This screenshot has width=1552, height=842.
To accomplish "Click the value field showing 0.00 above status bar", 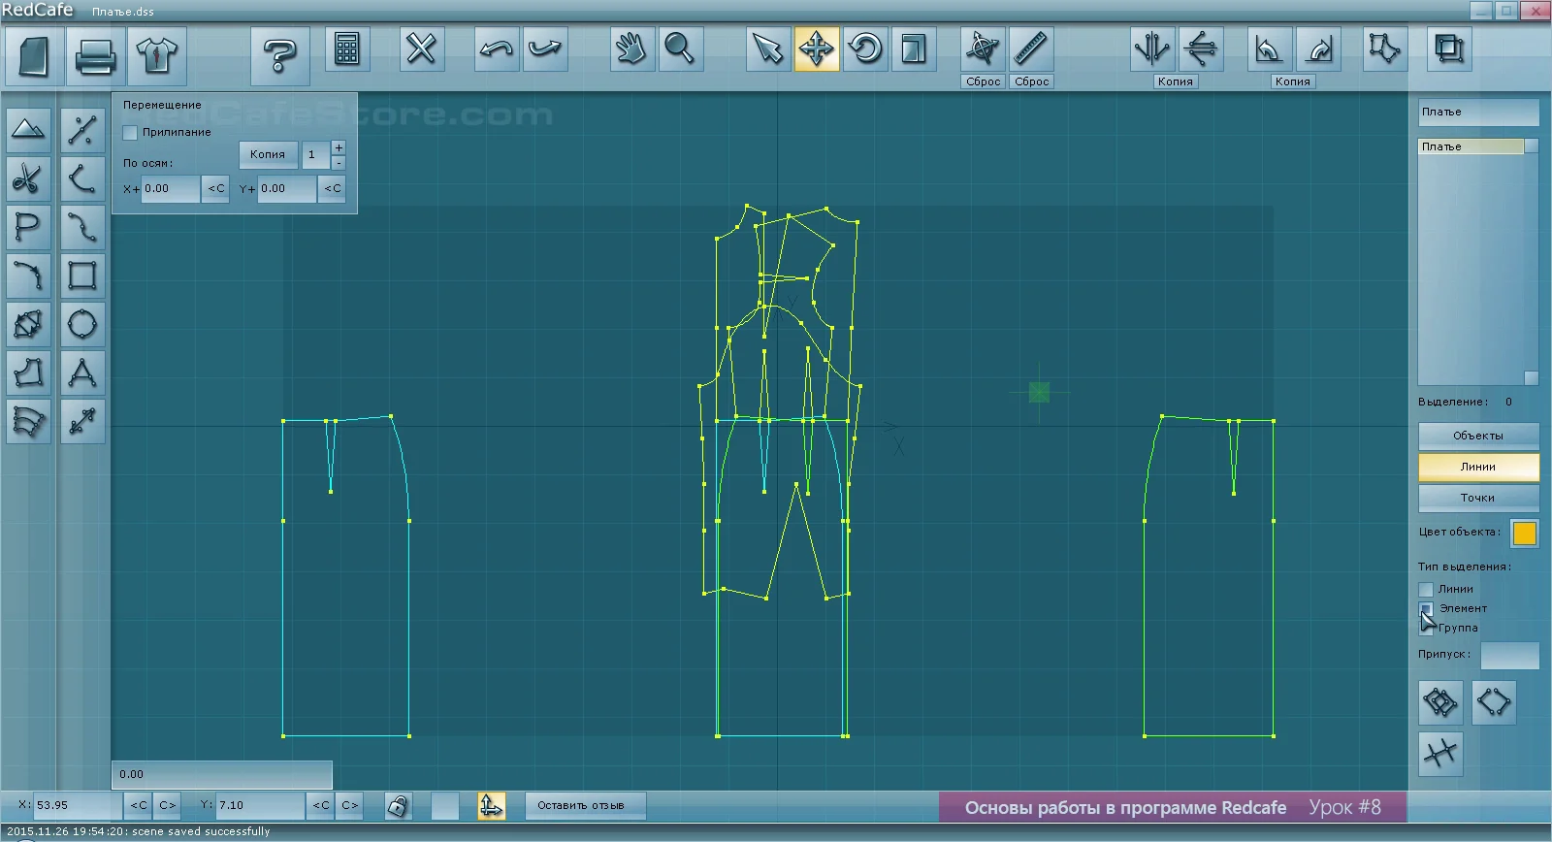I will [x=222, y=775].
